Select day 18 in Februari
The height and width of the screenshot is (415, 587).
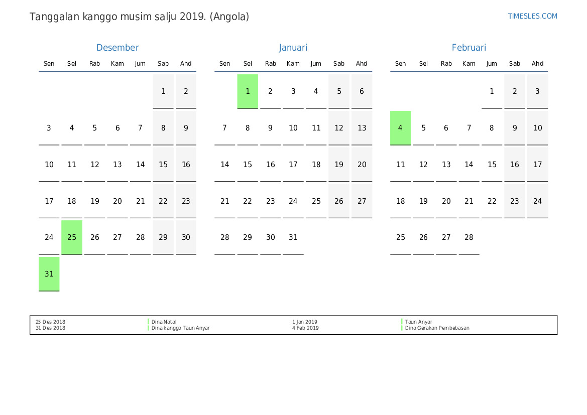[401, 201]
